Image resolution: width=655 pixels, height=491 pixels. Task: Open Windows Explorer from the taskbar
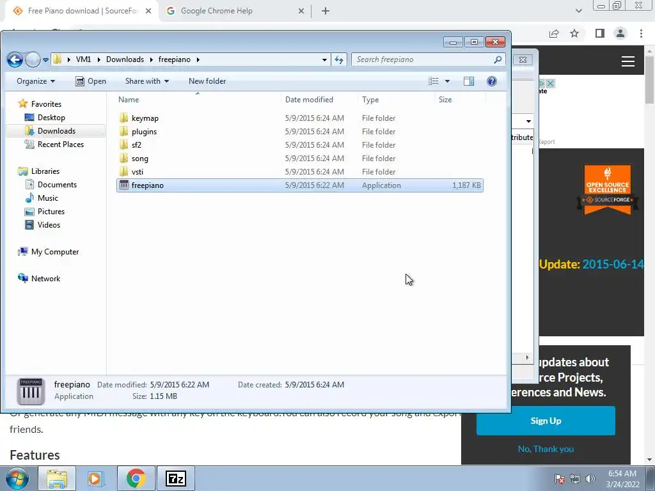click(57, 478)
